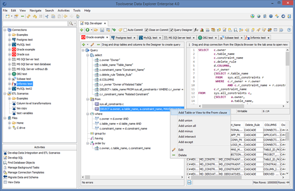Open the dropdown arrow beside the New item icon
Viewport: 295px width, 191px height.
(12, 16)
